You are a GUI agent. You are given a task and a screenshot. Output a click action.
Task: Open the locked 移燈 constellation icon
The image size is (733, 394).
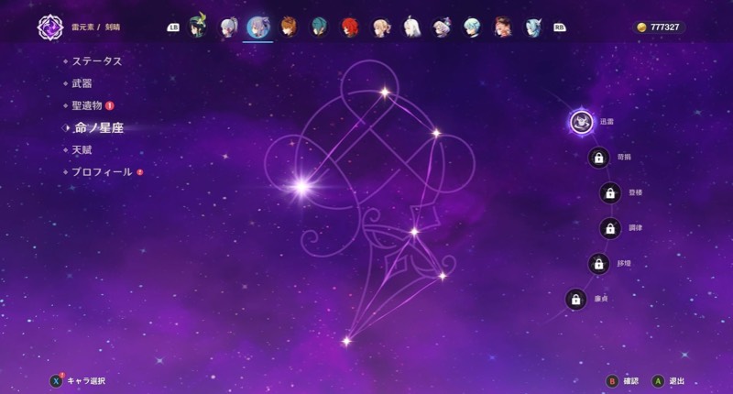tap(598, 264)
